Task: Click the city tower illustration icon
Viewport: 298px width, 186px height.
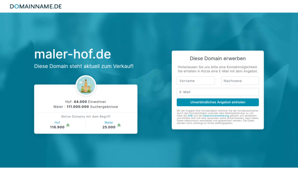Action: [86, 85]
